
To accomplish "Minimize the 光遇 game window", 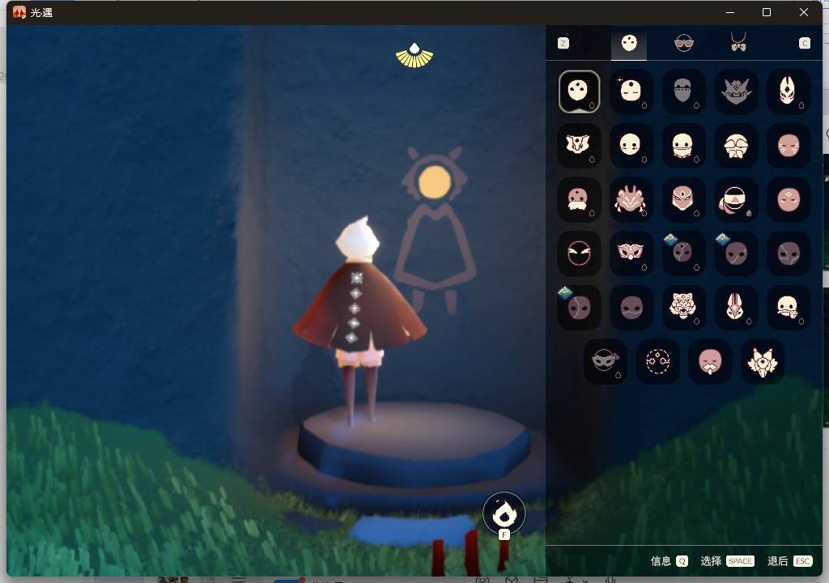I will [x=730, y=12].
